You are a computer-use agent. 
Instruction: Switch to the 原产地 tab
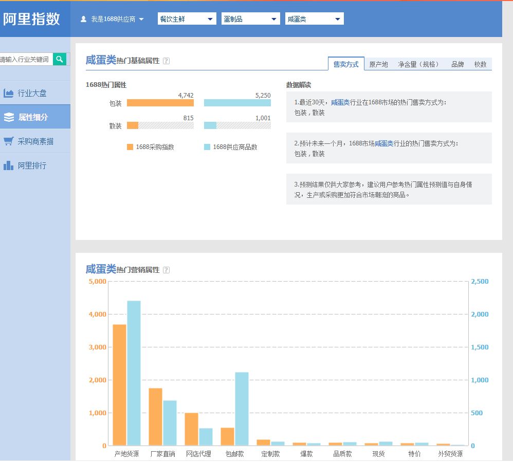click(x=379, y=64)
